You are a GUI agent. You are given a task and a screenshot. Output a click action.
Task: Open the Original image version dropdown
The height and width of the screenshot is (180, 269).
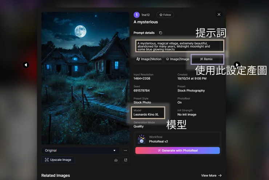[81, 151]
